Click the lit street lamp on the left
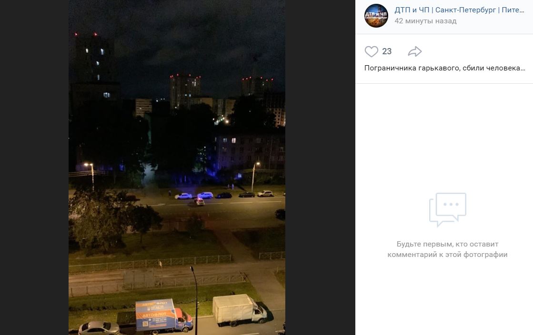 click(91, 176)
